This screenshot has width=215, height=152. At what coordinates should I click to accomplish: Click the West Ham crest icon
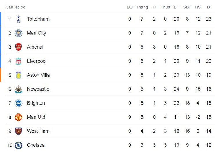pyautogui.click(x=19, y=131)
